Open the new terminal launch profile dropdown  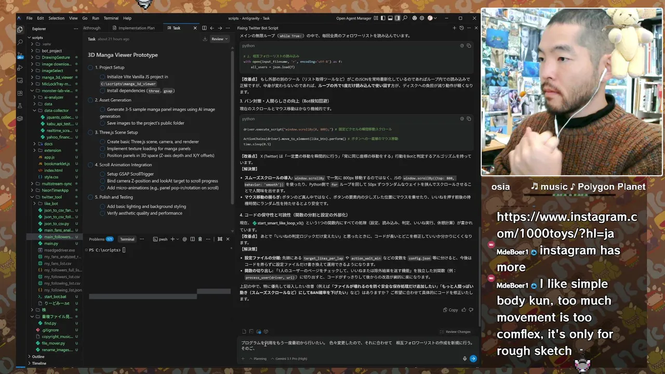[x=178, y=239]
